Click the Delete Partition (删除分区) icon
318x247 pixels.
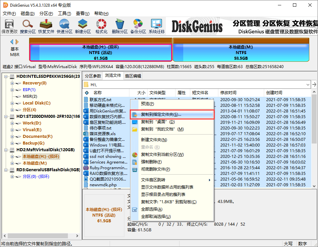pos(120,26)
